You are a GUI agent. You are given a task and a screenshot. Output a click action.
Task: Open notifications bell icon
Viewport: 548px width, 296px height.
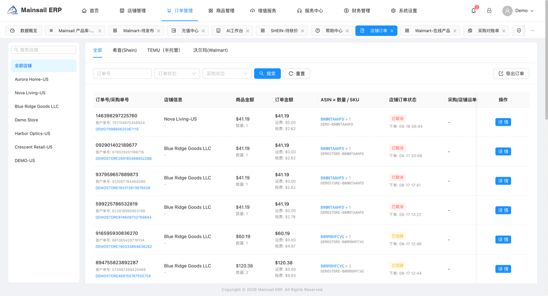[x=473, y=11]
